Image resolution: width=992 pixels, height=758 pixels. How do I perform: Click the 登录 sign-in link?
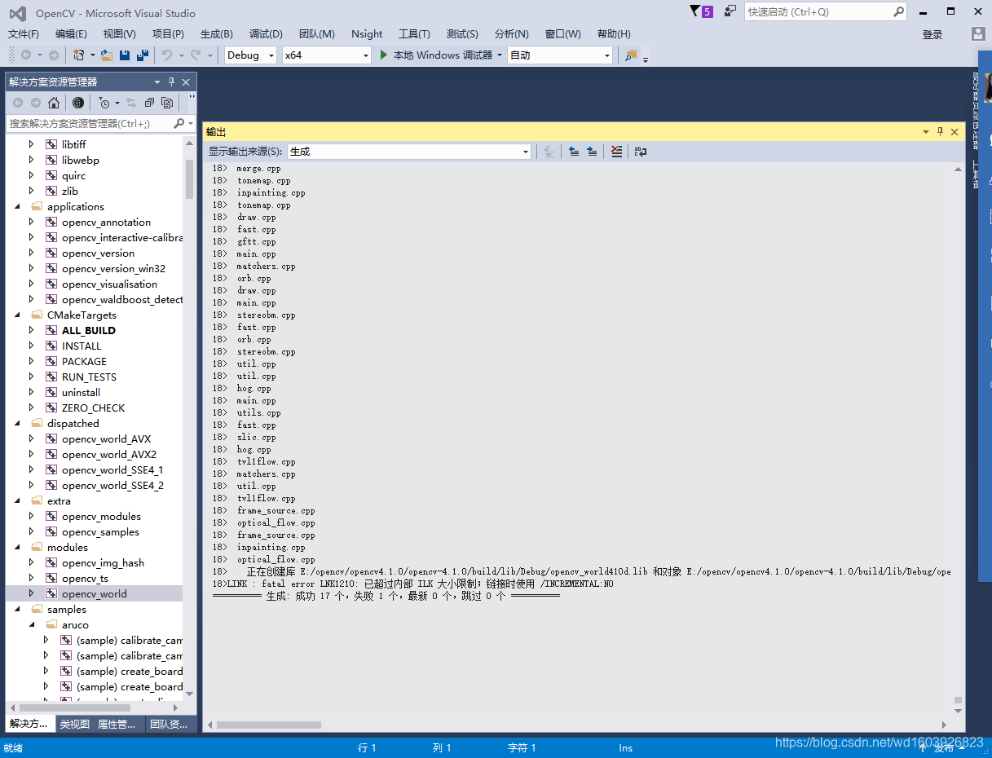(x=932, y=34)
